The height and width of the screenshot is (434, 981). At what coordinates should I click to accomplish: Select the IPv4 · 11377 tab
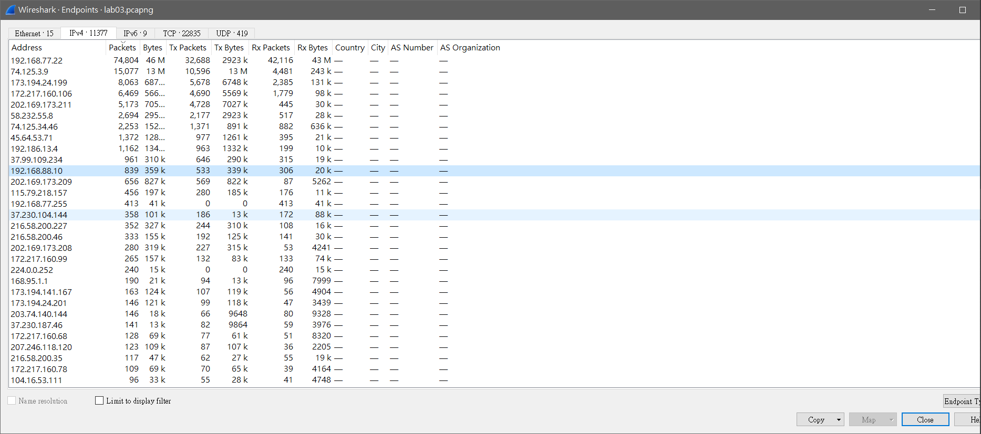point(88,33)
